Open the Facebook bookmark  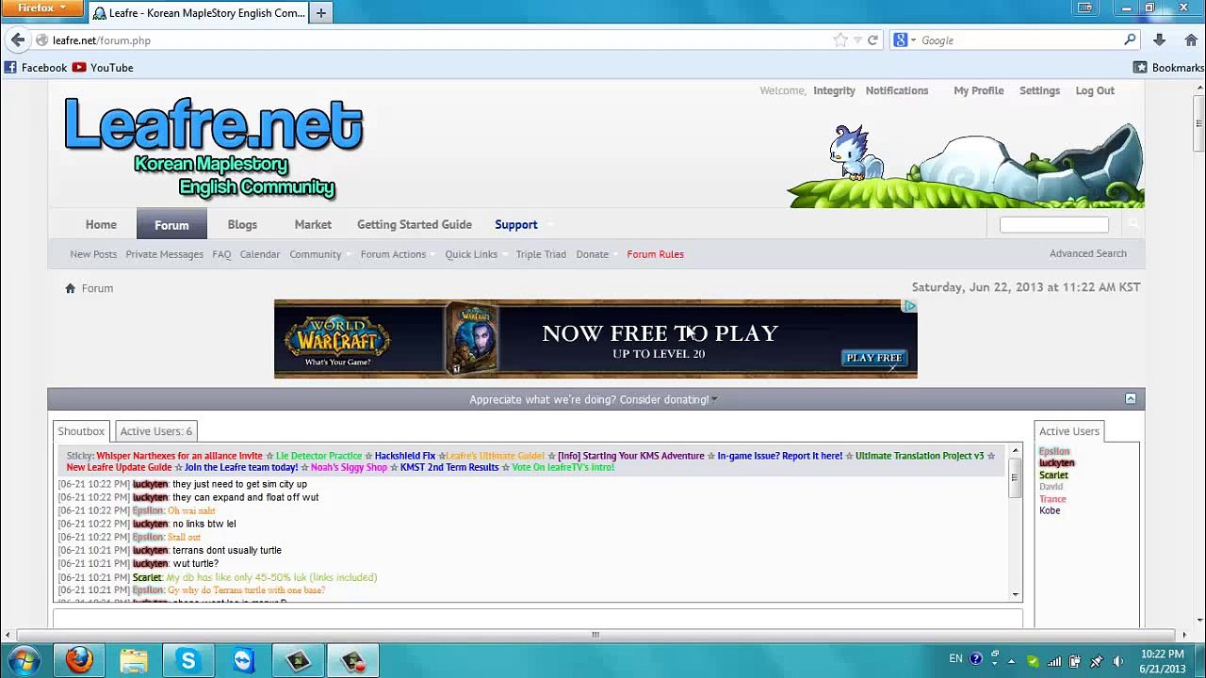[x=35, y=68]
